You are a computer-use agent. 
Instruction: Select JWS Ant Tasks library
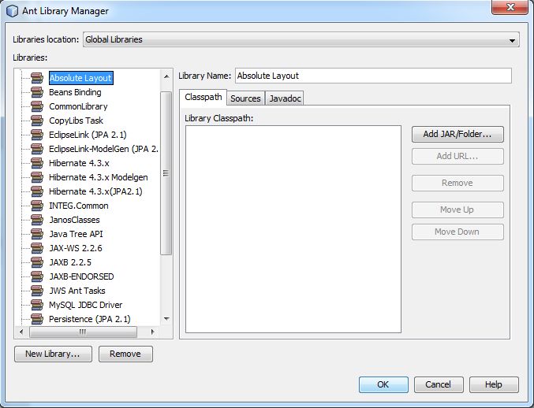tap(77, 291)
